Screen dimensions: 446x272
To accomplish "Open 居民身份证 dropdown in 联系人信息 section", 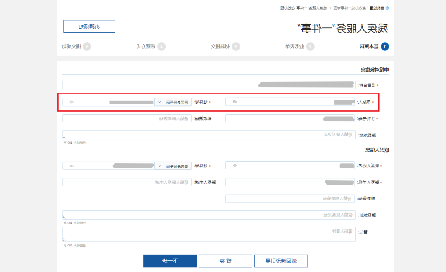I will pos(173,166).
